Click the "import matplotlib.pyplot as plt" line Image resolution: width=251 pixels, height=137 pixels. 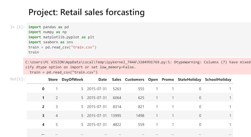coord(61,37)
